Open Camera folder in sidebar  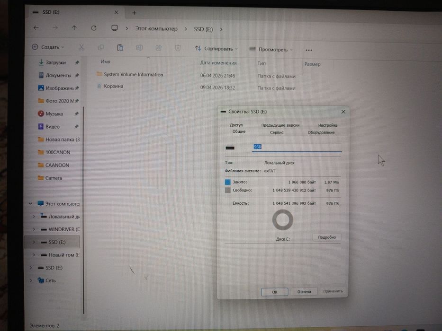tap(54, 178)
